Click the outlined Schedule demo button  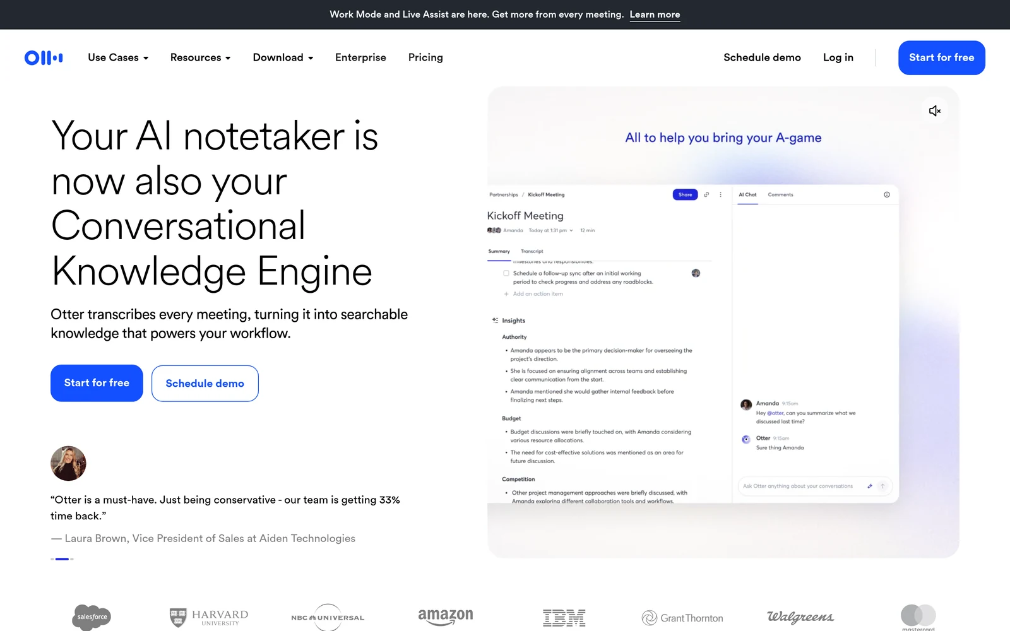(x=205, y=383)
